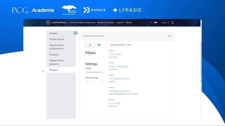Select the Publications sidebar tab
The image size is (225, 126).
[61, 39]
